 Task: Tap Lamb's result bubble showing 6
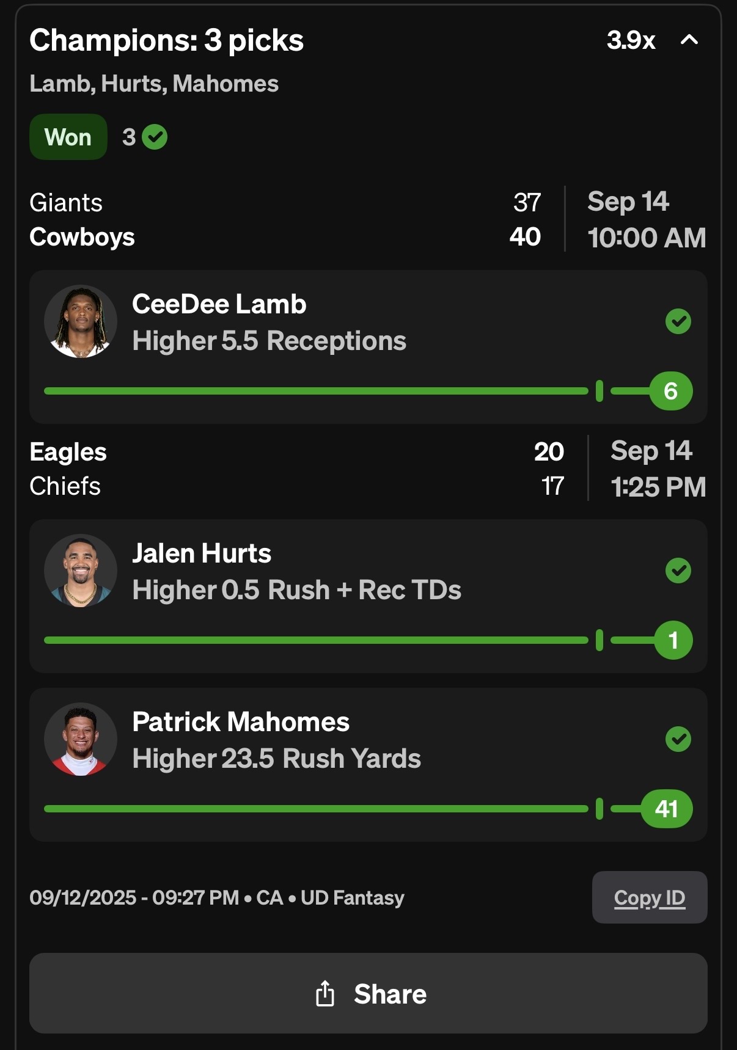pyautogui.click(x=670, y=391)
